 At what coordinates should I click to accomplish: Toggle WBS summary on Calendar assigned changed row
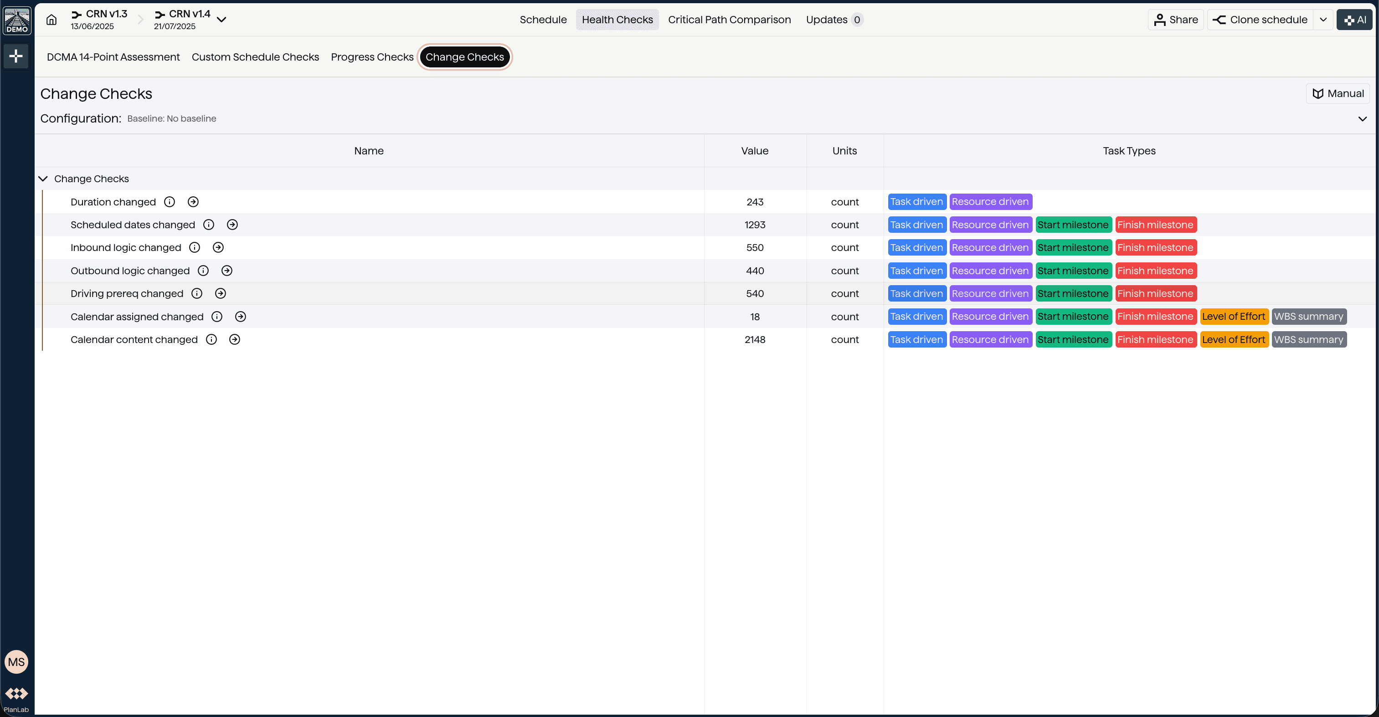(x=1308, y=316)
